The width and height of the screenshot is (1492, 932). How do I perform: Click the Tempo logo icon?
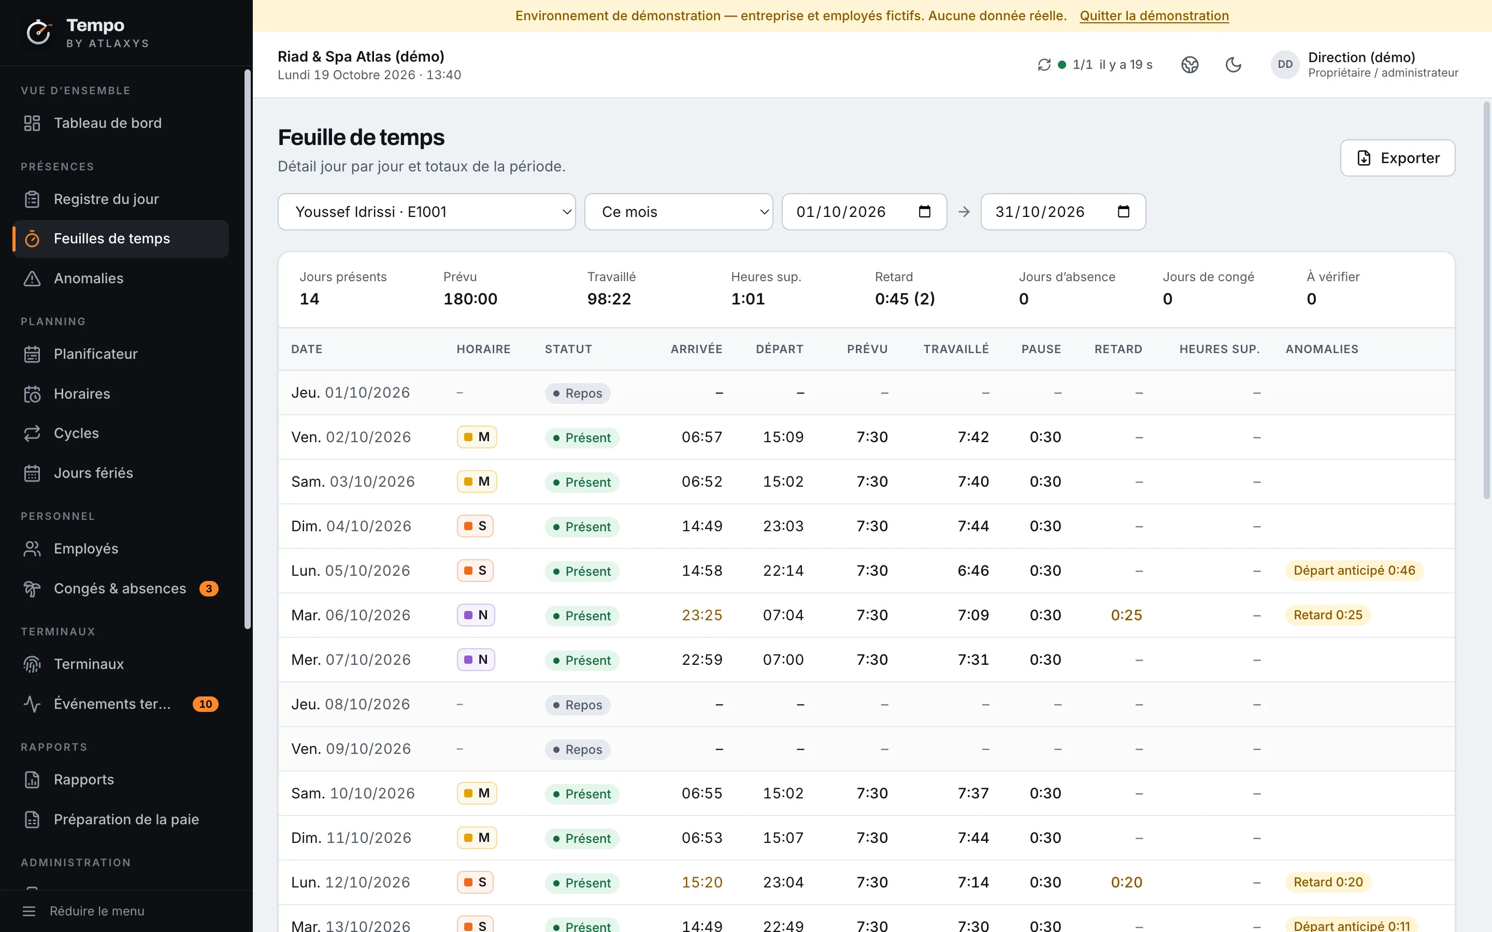click(38, 32)
